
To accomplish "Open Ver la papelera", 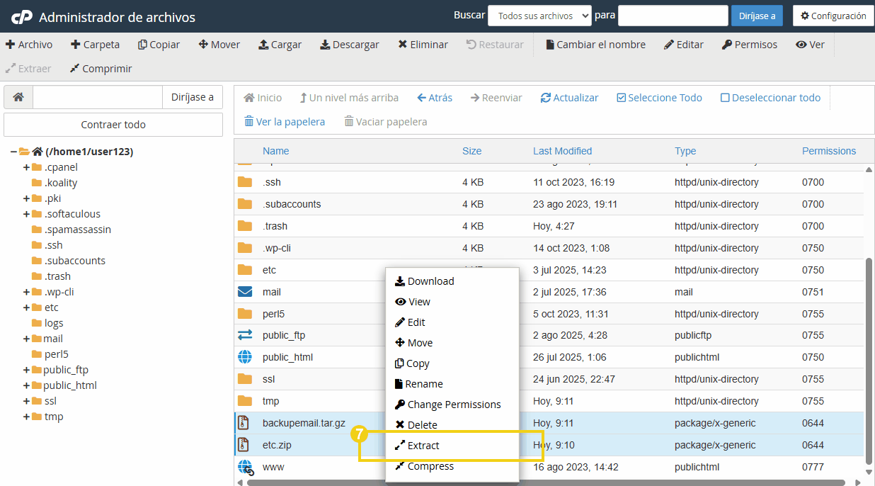I will tap(284, 121).
